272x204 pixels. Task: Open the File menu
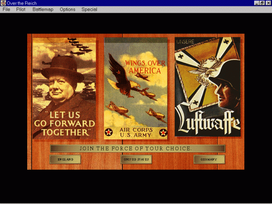click(6, 9)
